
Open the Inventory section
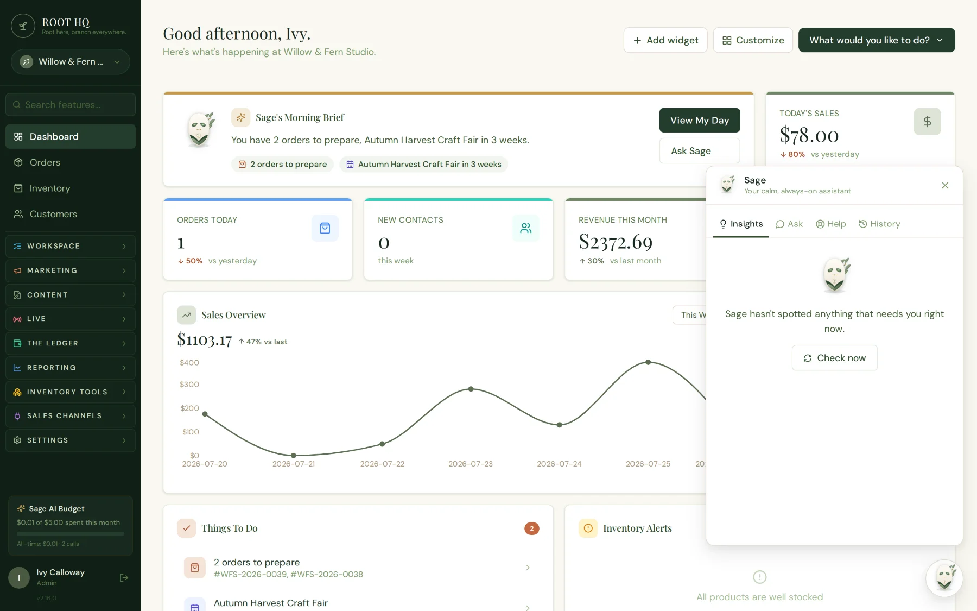tap(71, 188)
